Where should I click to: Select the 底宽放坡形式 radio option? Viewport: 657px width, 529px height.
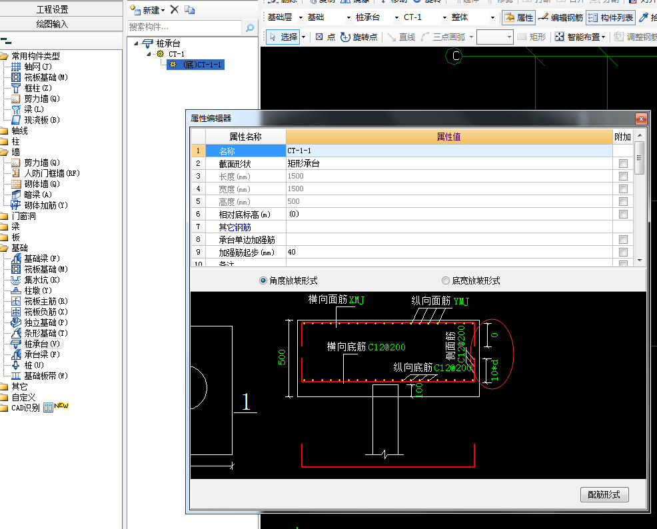445,280
